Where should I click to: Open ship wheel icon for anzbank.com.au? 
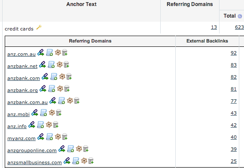[x=70, y=101]
